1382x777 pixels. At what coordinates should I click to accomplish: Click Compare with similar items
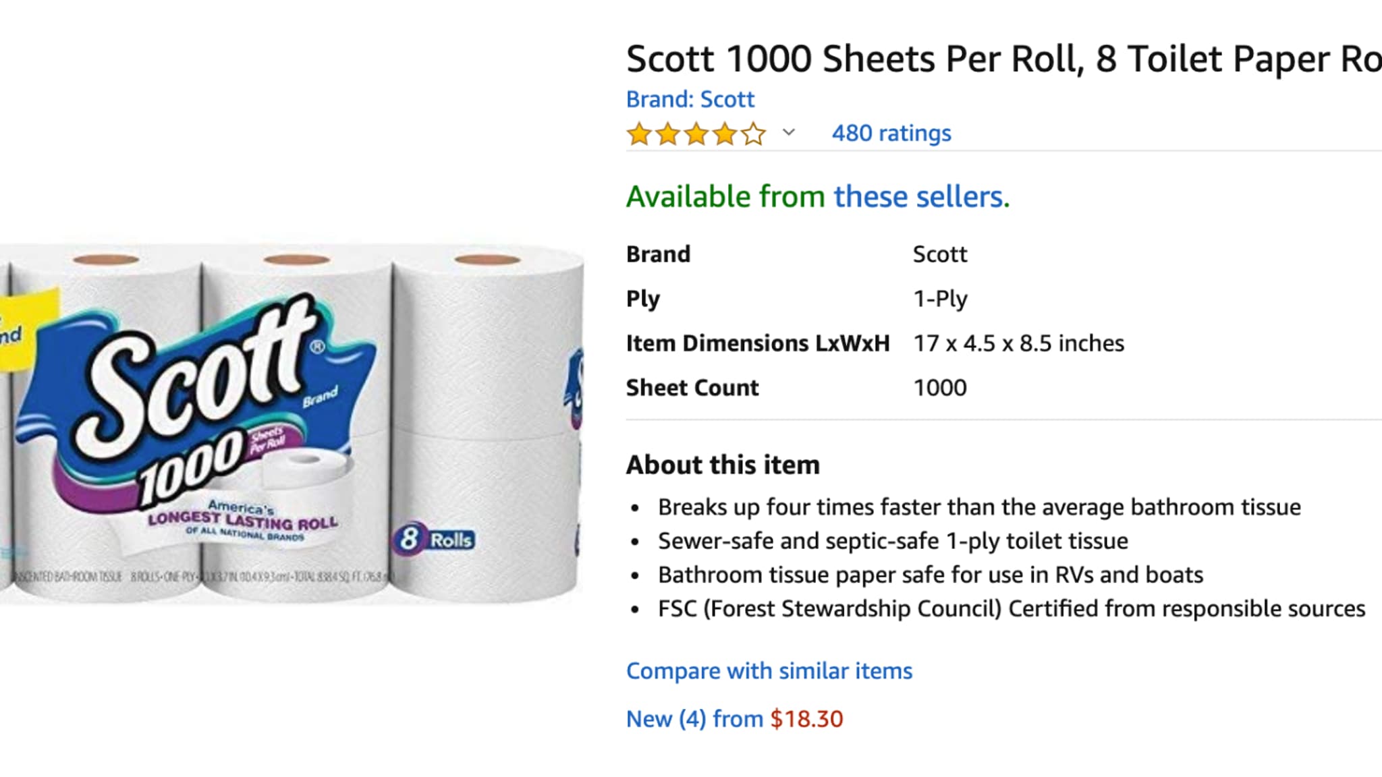click(x=769, y=671)
